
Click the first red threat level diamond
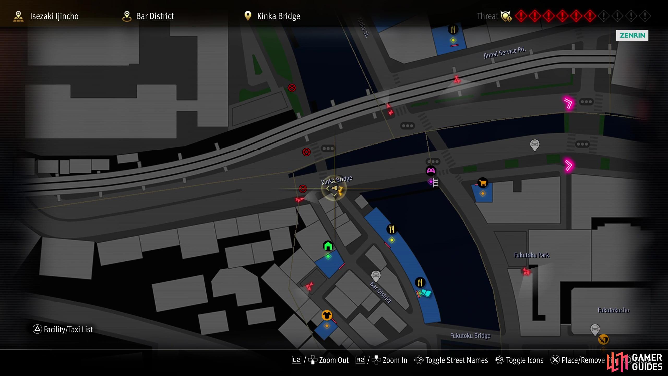[521, 16]
